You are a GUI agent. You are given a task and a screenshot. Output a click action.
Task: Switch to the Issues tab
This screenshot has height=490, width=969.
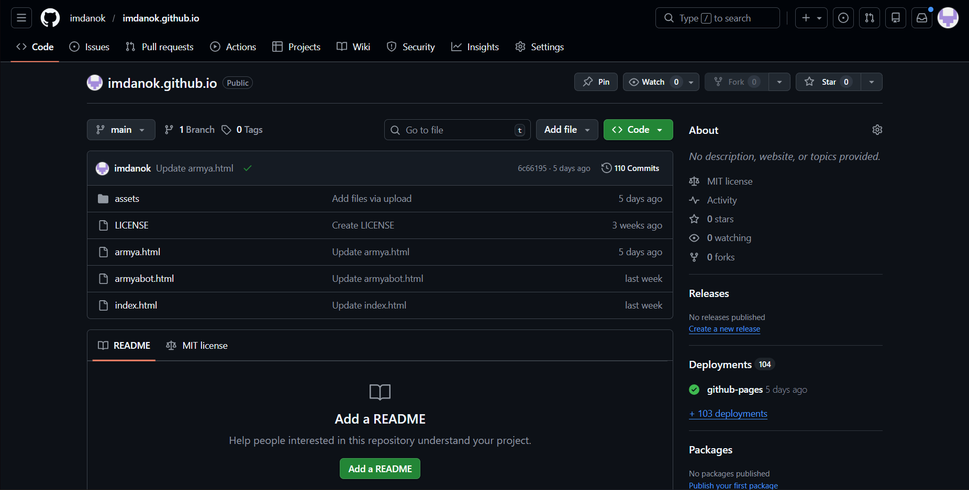[x=90, y=47]
